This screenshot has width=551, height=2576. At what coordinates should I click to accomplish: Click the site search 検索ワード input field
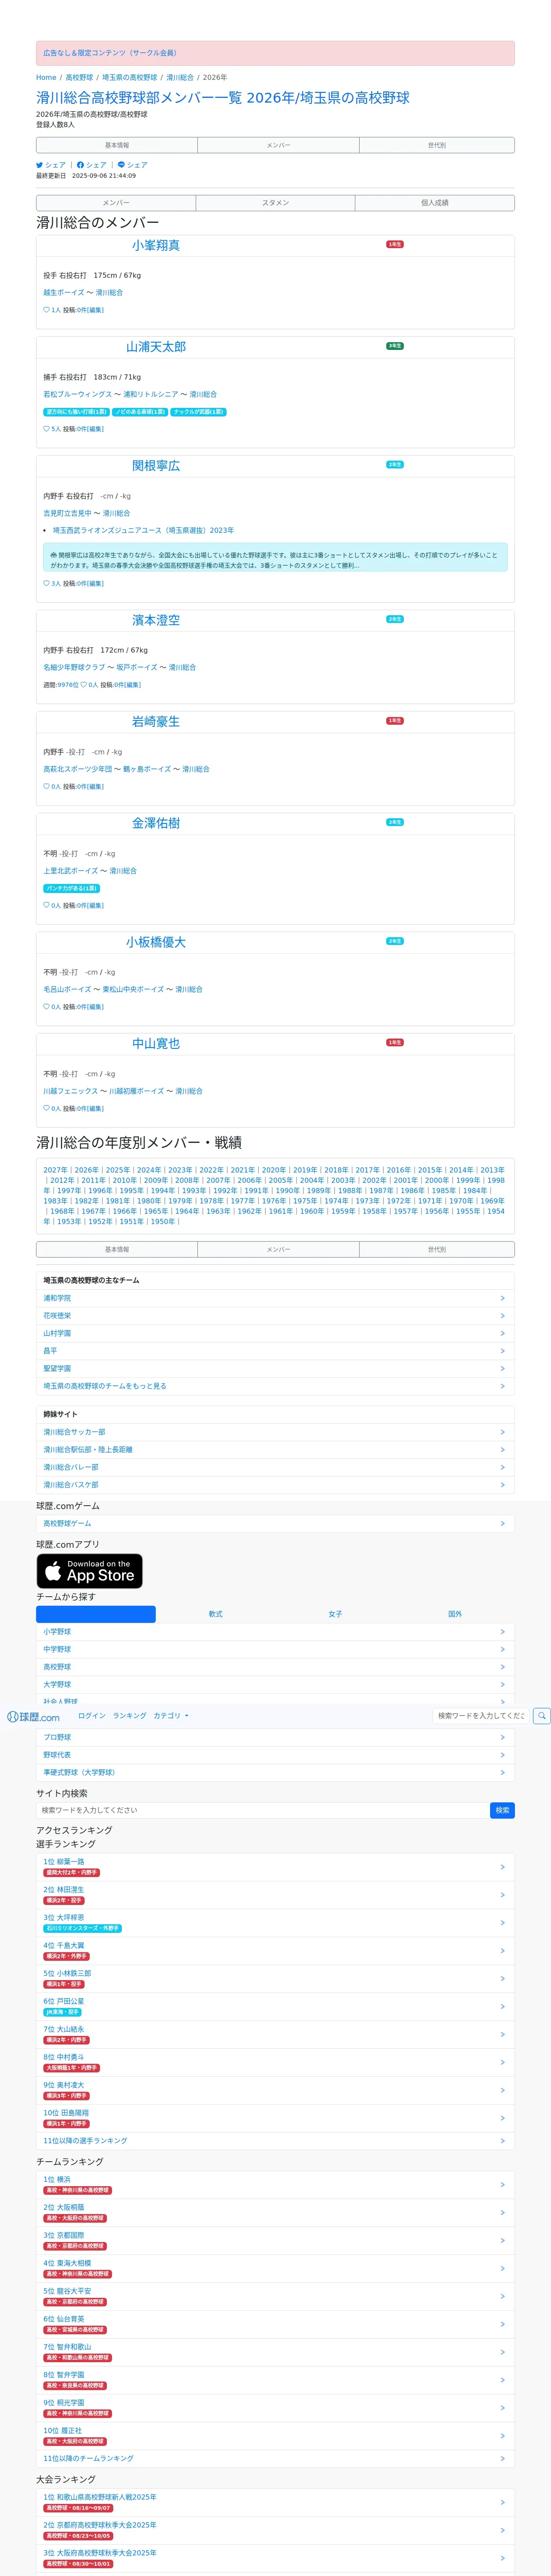(x=263, y=1810)
